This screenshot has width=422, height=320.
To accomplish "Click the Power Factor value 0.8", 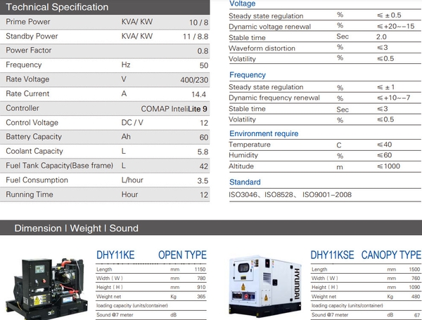I will point(203,51).
